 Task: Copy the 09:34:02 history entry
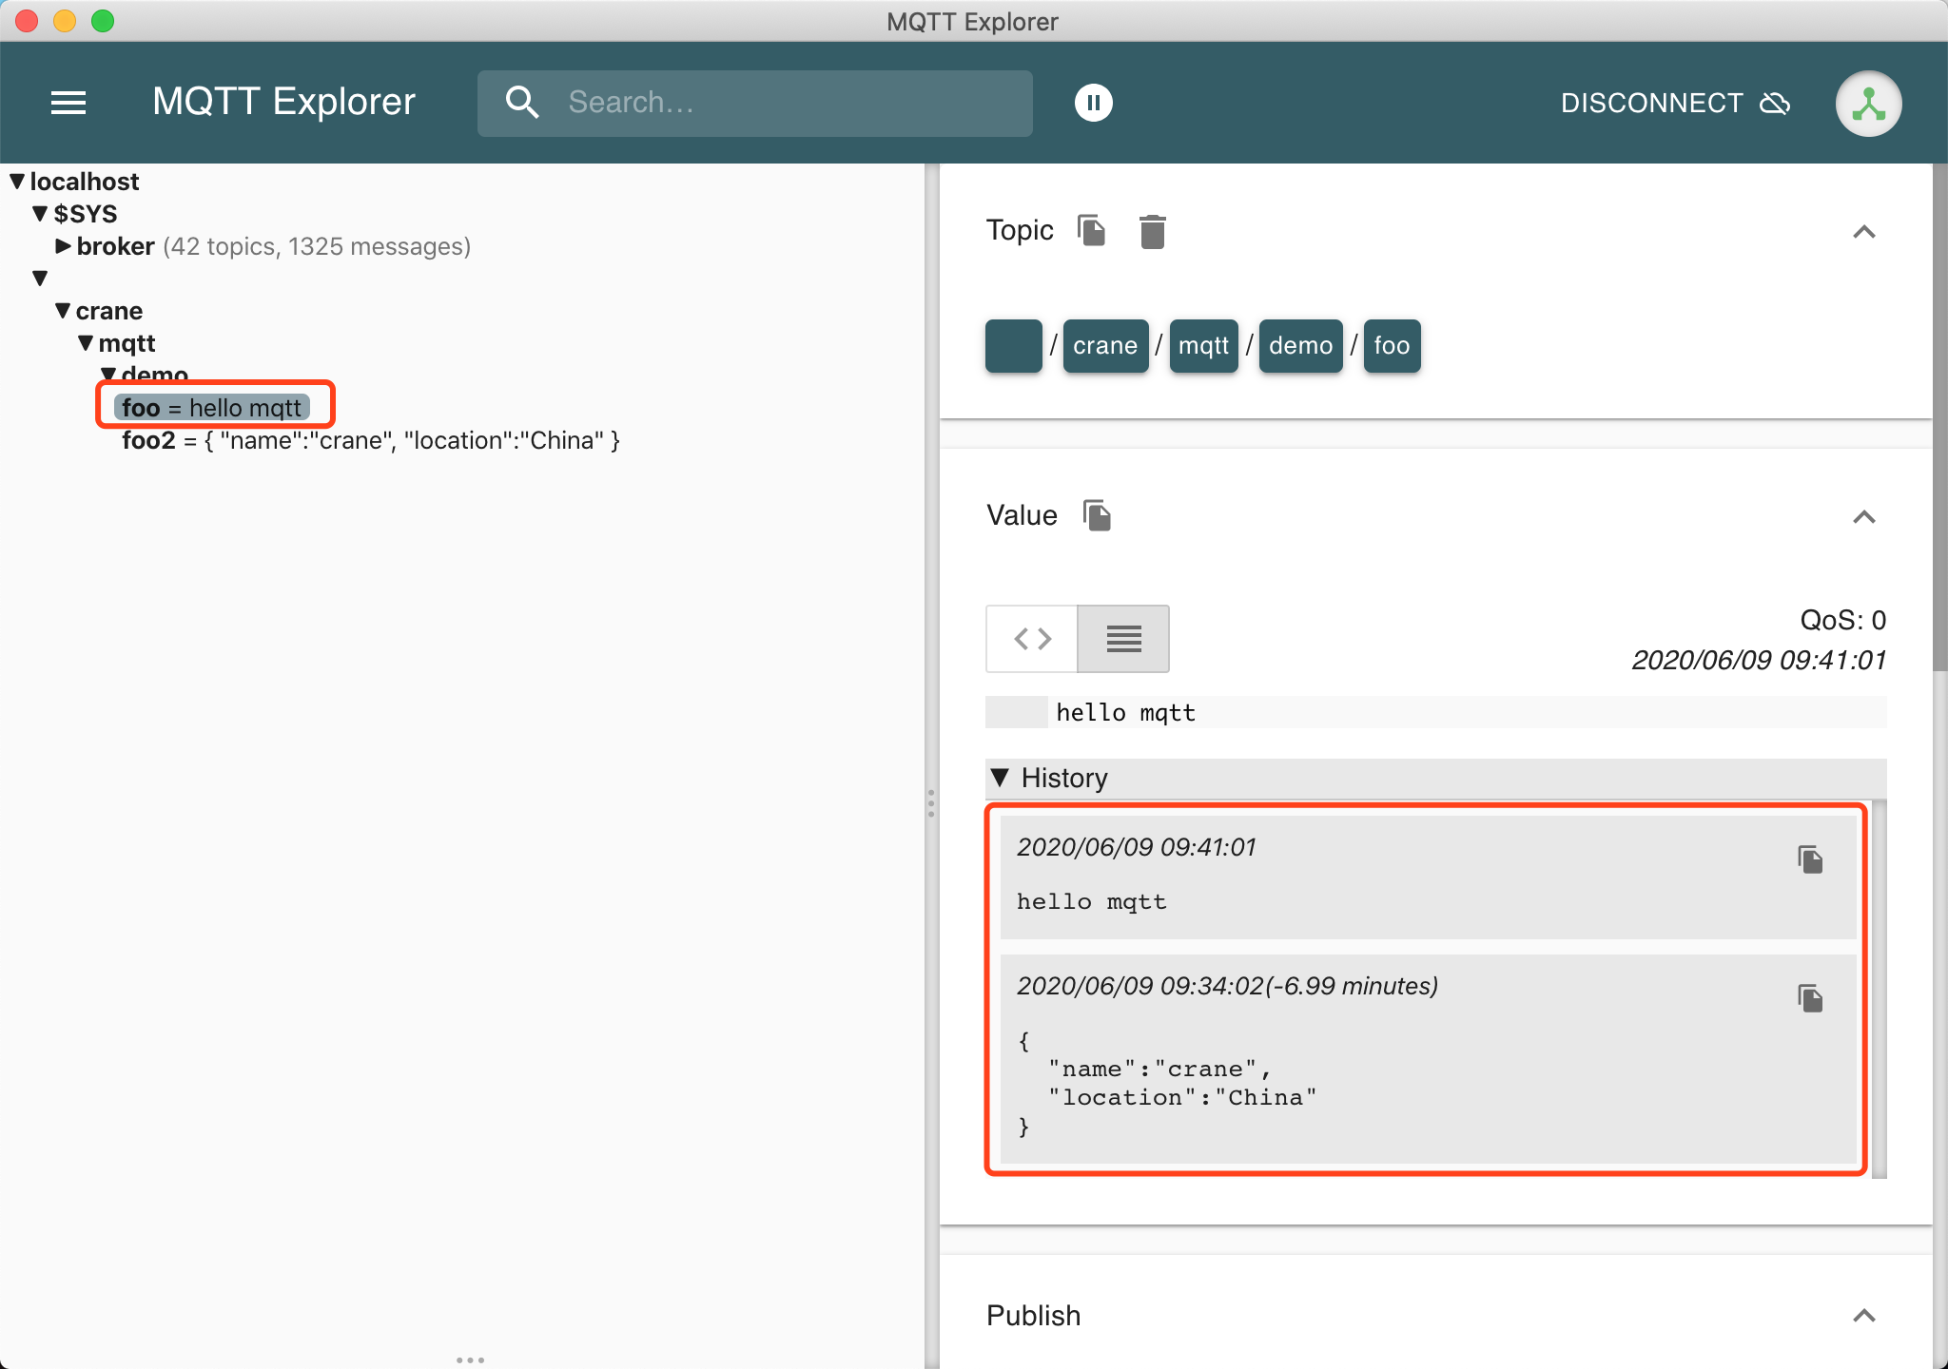[x=1810, y=998]
